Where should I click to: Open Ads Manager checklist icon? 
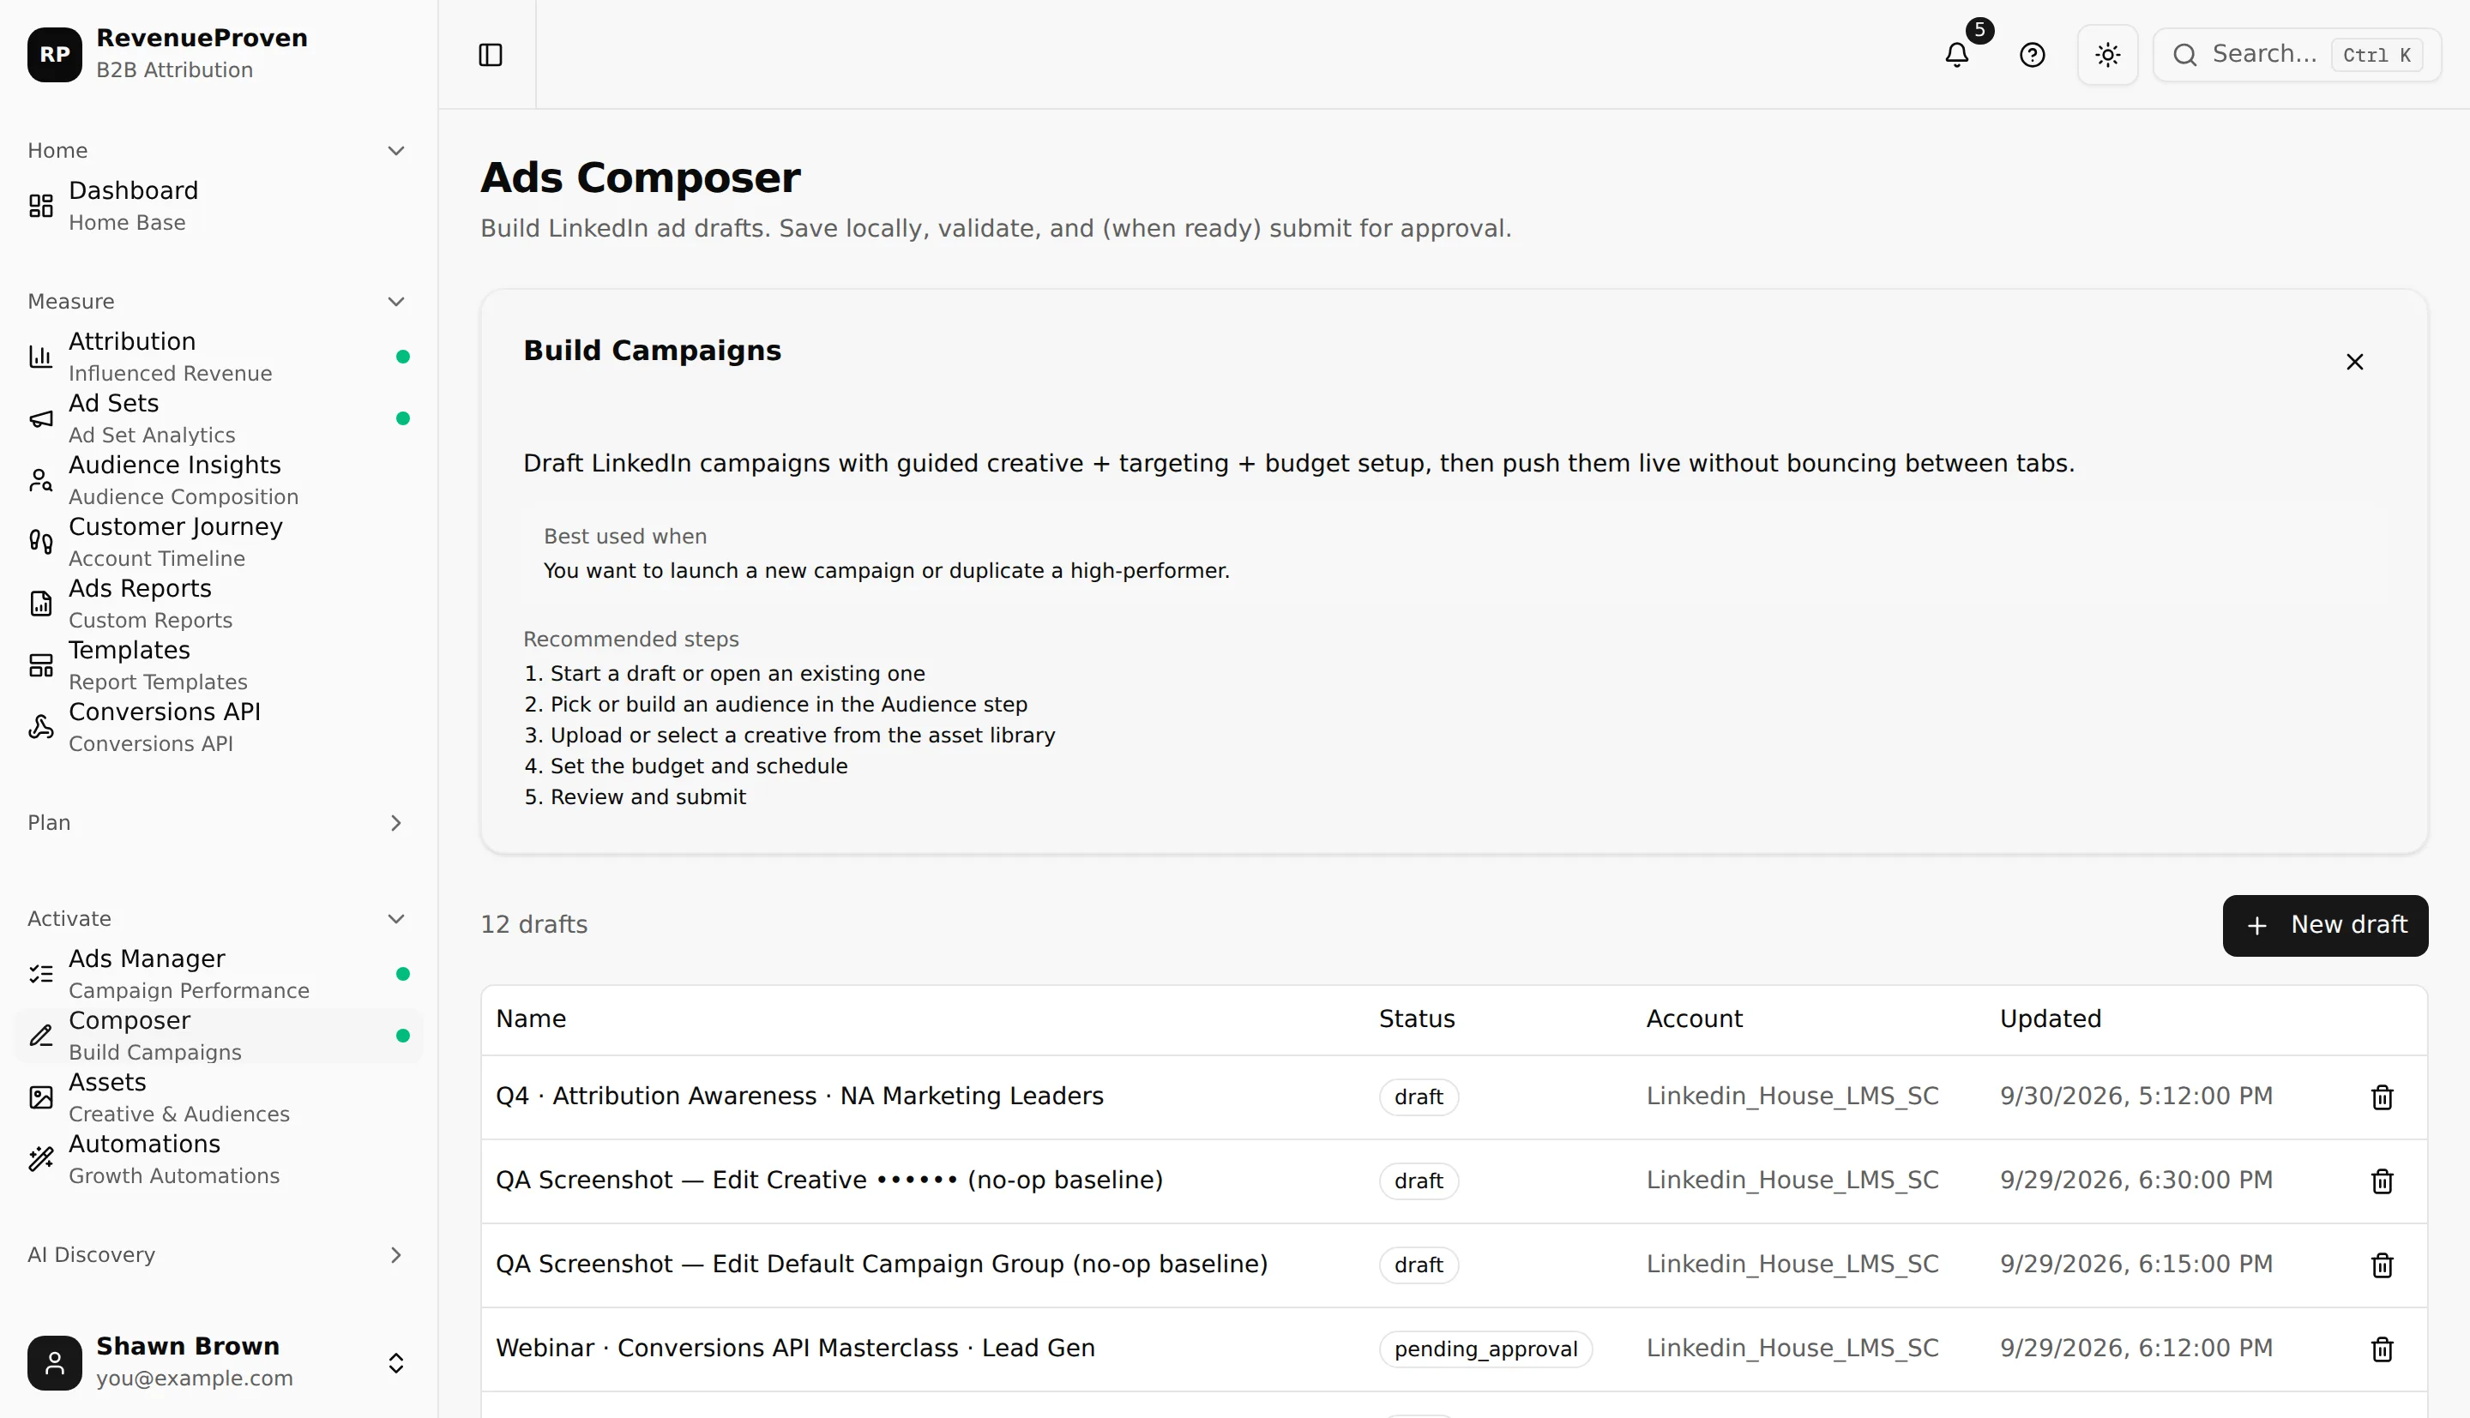(x=41, y=974)
